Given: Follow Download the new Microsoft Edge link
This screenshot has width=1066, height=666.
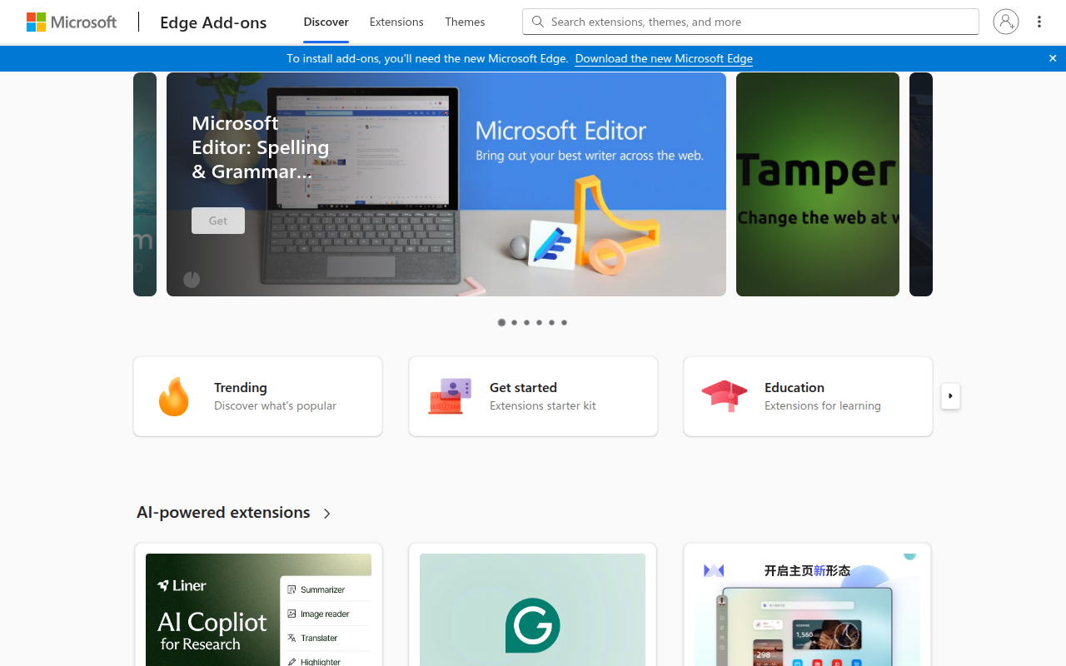Looking at the screenshot, I should tap(664, 58).
